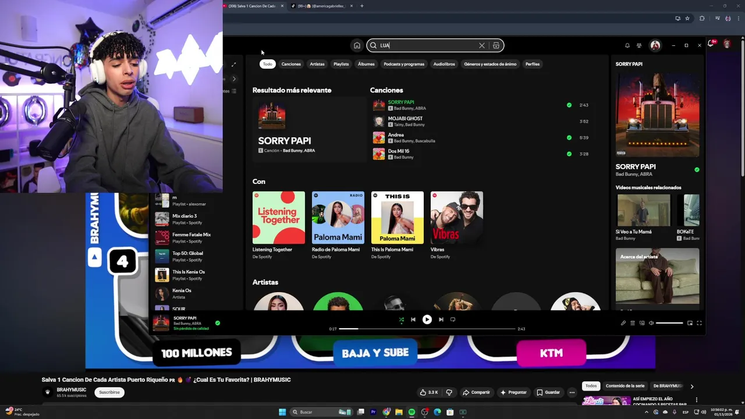
Task: Click the shuffle button in player
Action: 401,319
